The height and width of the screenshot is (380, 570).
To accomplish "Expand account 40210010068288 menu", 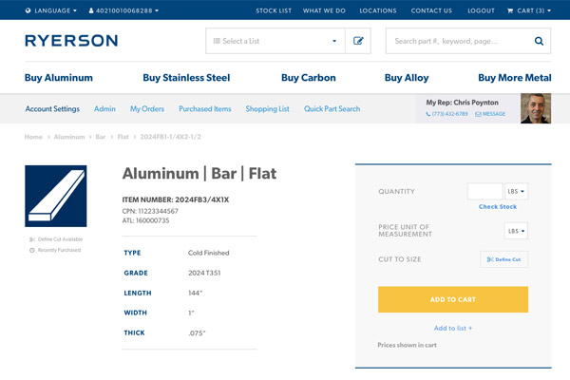I will 123,10.
